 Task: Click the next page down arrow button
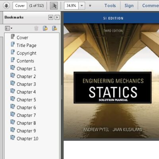(x=6, y=6)
